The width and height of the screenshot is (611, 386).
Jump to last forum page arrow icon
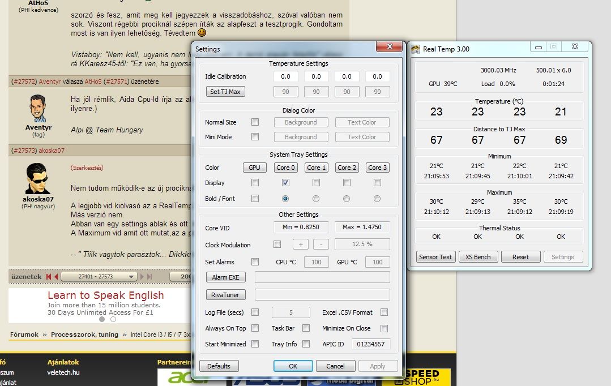click(x=149, y=277)
